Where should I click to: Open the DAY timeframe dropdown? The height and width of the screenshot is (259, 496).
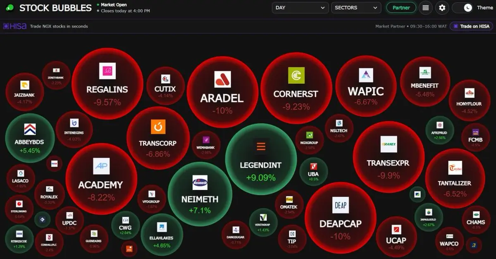click(300, 7)
